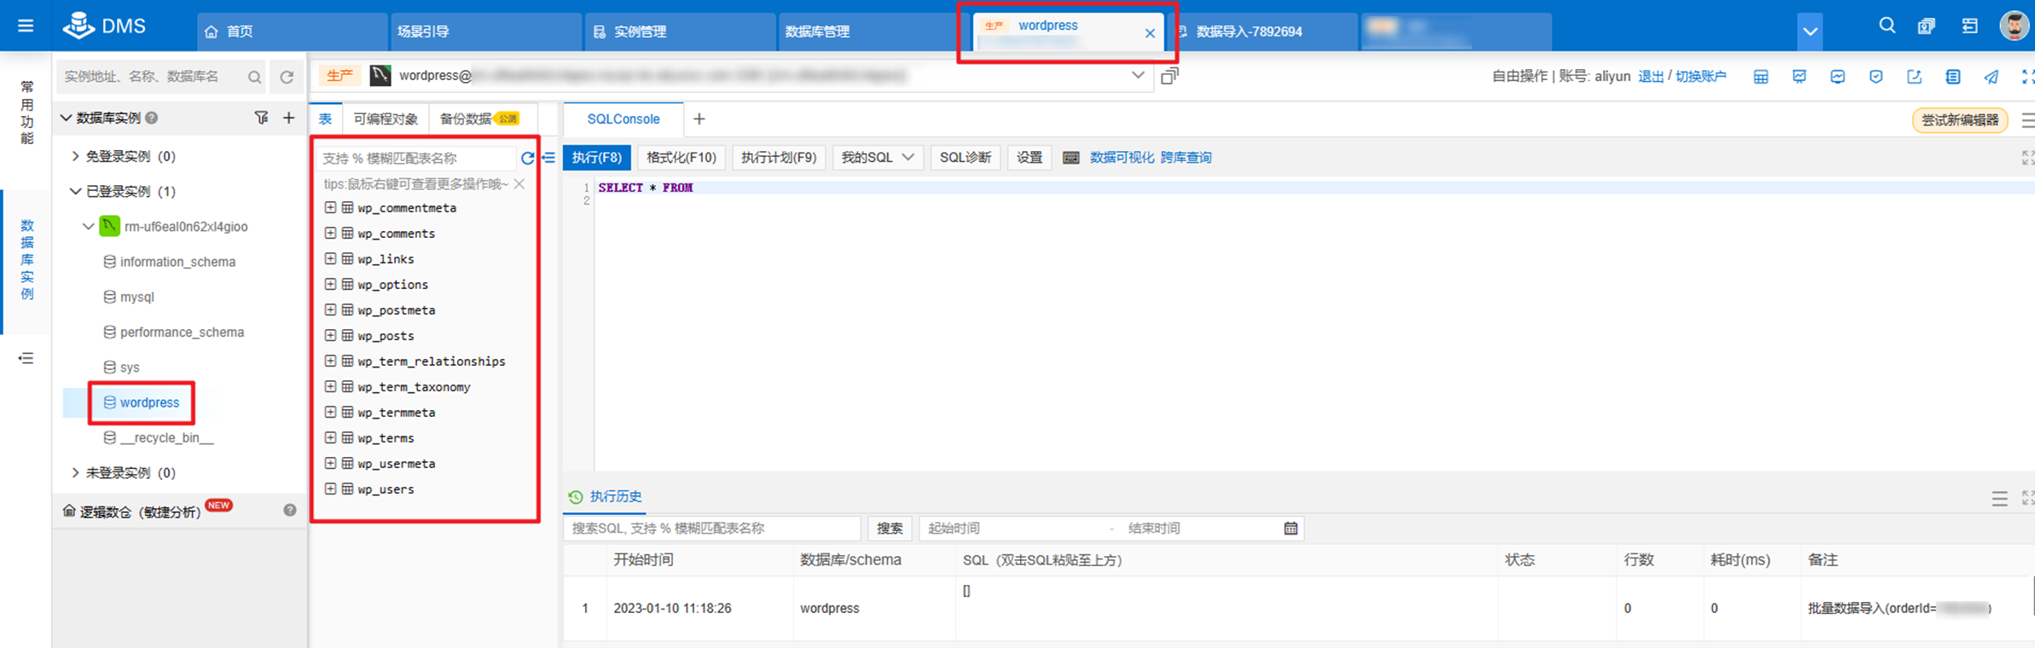The width and height of the screenshot is (2035, 648).
Task: Click the search magnifier in top bar
Action: click(1887, 26)
